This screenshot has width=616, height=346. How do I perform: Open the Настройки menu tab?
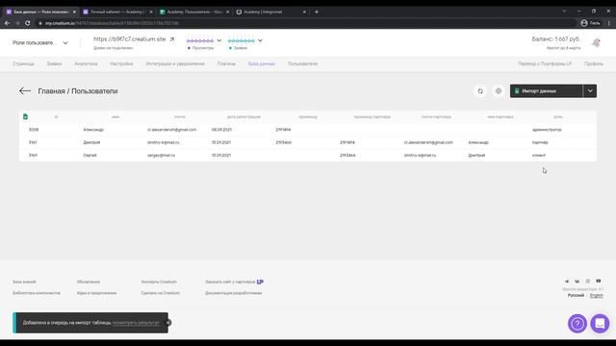tap(121, 64)
